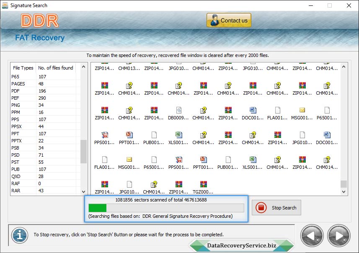Go back with the left arrow button
The width and height of the screenshot is (359, 253).
pyautogui.click(x=312, y=235)
